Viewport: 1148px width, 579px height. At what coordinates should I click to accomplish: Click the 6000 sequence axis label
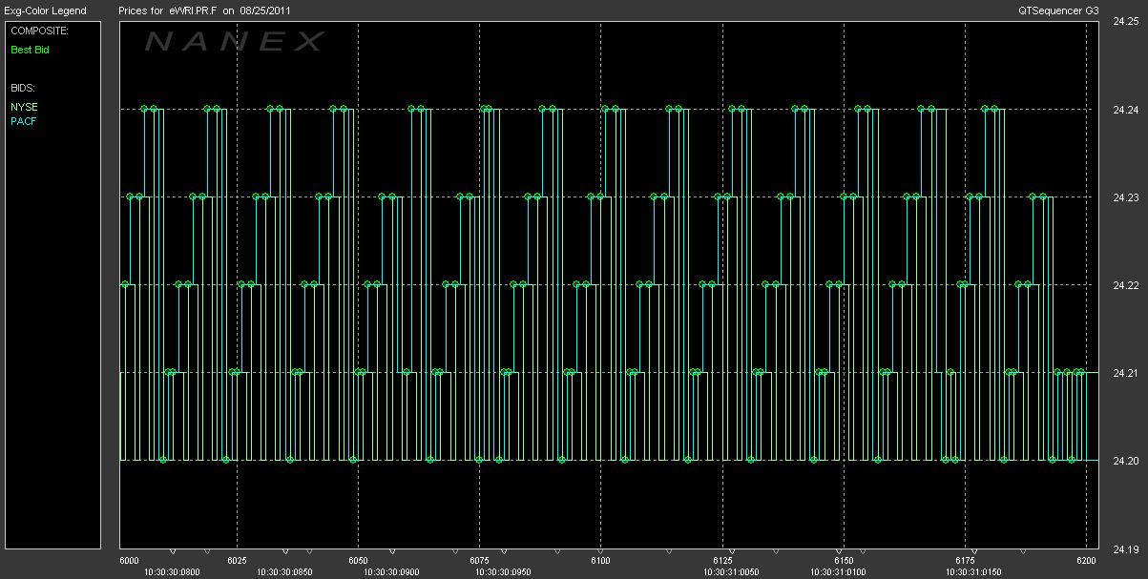tap(129, 561)
